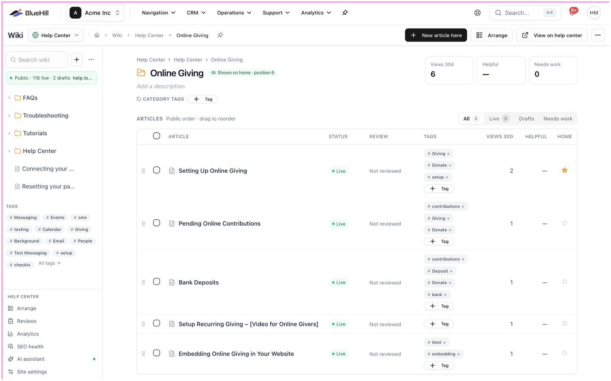The image size is (611, 381).
Task: Open the CRM menu
Action: coord(196,13)
